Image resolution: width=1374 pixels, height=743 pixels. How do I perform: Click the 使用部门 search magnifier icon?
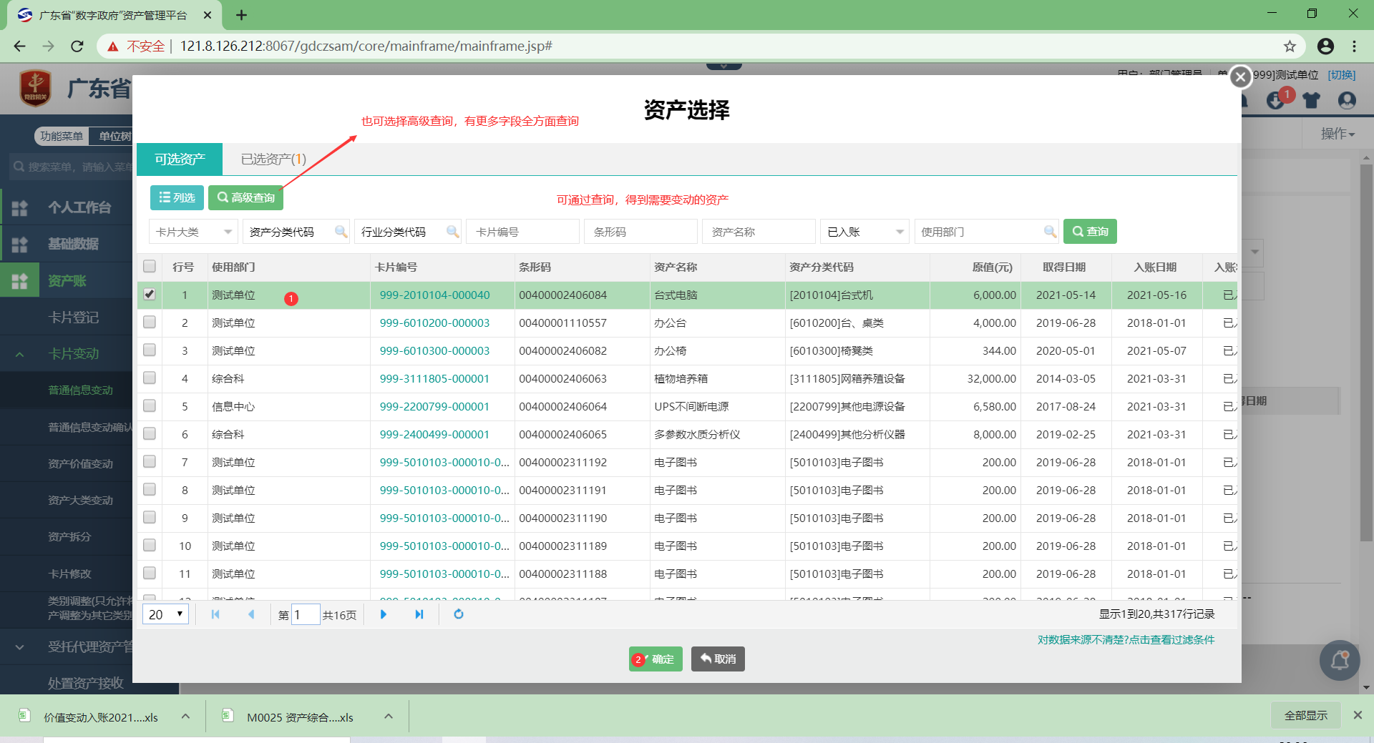click(1050, 232)
